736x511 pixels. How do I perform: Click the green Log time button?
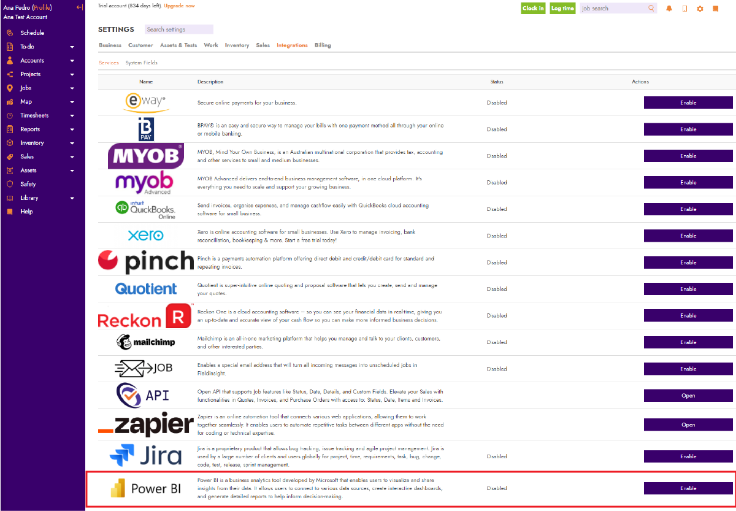click(562, 8)
